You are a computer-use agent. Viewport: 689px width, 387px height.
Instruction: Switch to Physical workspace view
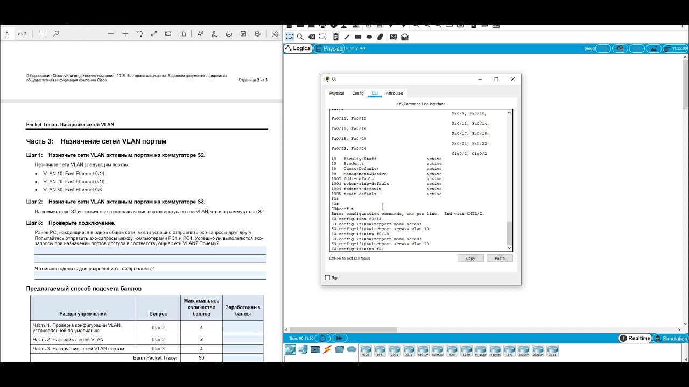(x=330, y=48)
